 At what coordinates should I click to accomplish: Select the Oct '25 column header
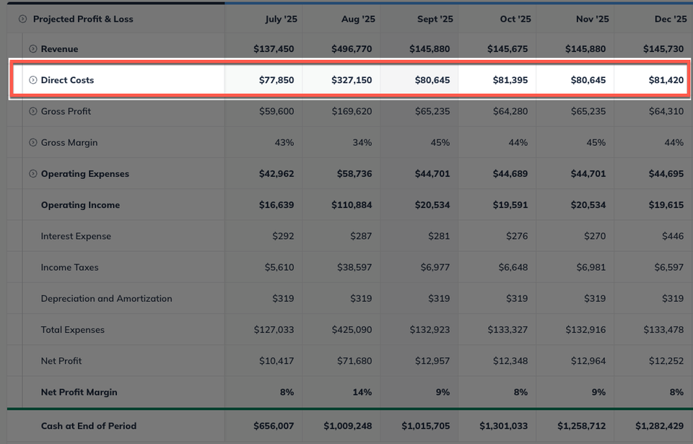click(515, 19)
